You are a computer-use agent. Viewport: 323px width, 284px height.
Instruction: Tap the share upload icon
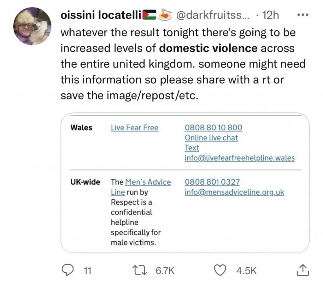click(302, 270)
